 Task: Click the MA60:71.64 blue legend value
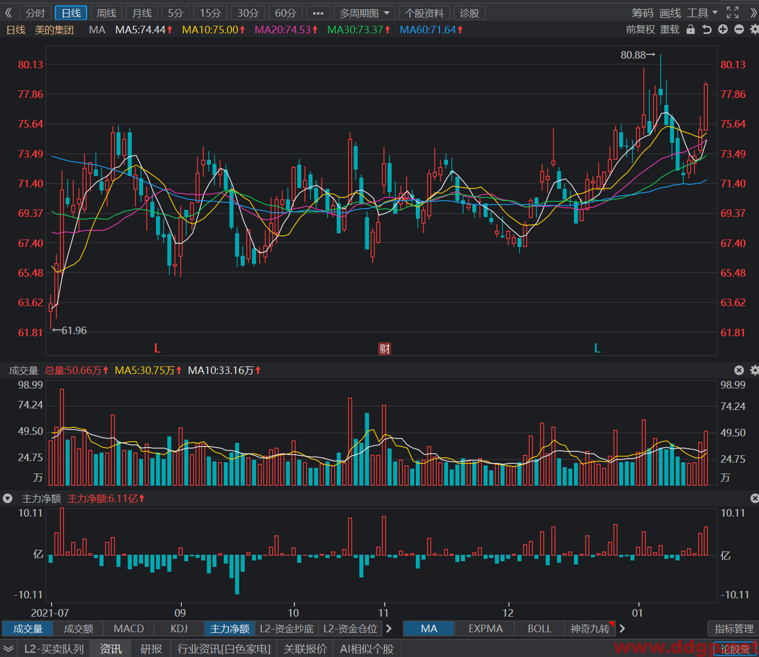pyautogui.click(x=431, y=30)
